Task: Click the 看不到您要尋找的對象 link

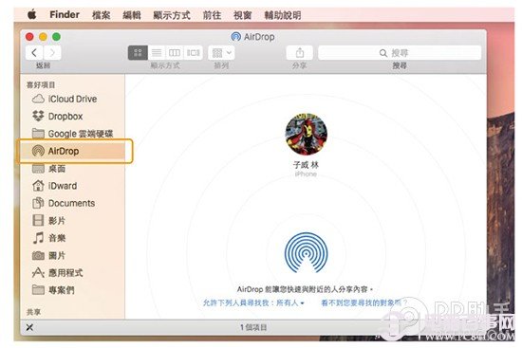Action: [x=364, y=302]
